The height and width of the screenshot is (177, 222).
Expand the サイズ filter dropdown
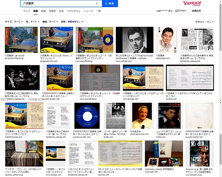tap(14, 22)
